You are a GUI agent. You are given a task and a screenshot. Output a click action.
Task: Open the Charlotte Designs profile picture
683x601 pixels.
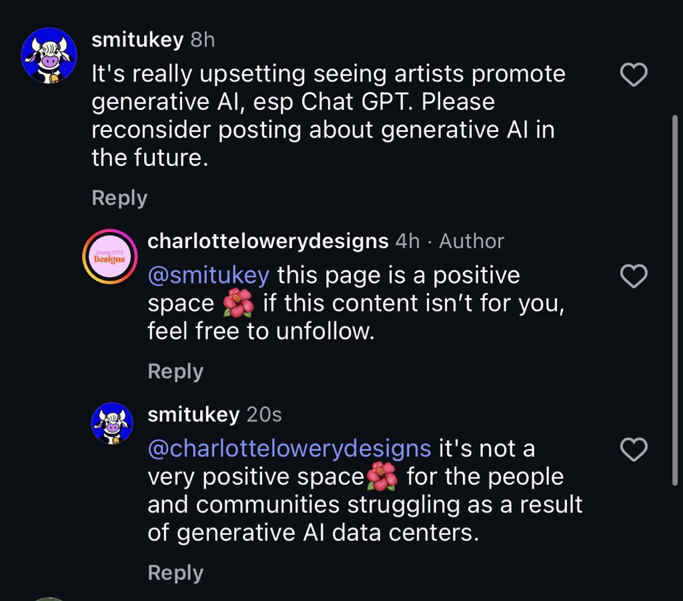point(109,257)
